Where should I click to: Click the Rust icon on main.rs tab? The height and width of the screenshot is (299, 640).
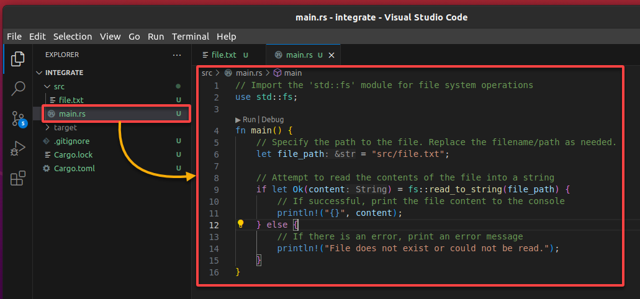pos(278,55)
